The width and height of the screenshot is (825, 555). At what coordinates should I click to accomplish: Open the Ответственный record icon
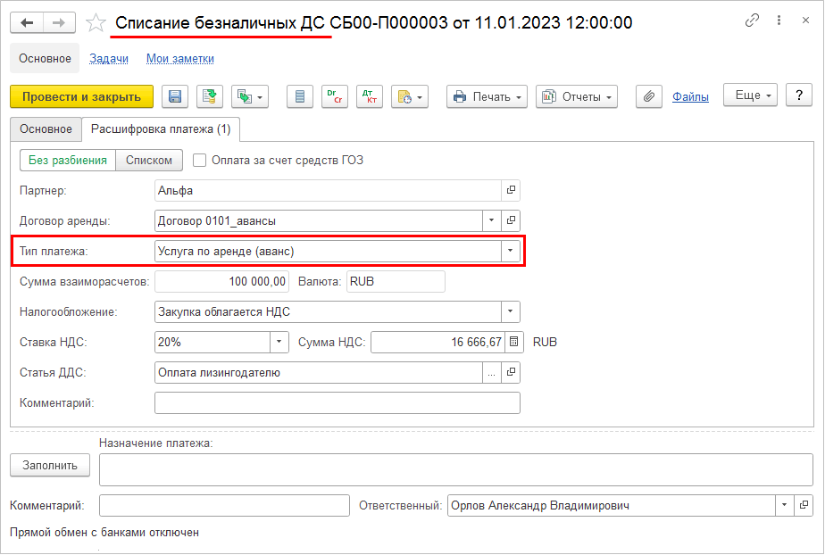[x=804, y=506]
